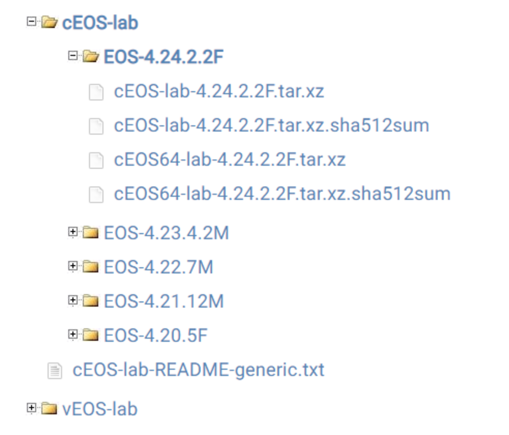509x435 pixels.
Task: Expand the EOS-4.22.7M folder
Action: 72,266
